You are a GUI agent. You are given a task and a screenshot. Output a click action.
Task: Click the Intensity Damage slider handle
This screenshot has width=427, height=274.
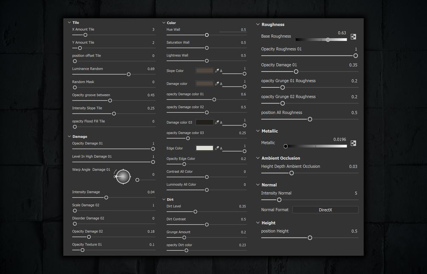pos(106,198)
